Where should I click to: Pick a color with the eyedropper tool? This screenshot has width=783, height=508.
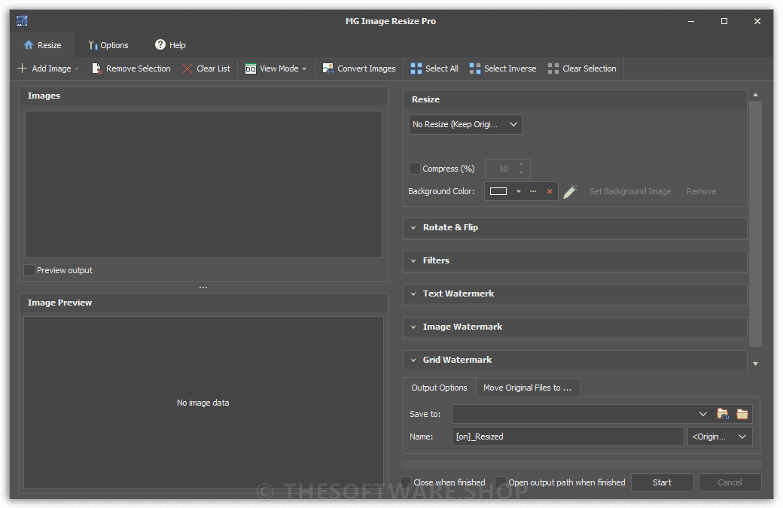point(570,191)
